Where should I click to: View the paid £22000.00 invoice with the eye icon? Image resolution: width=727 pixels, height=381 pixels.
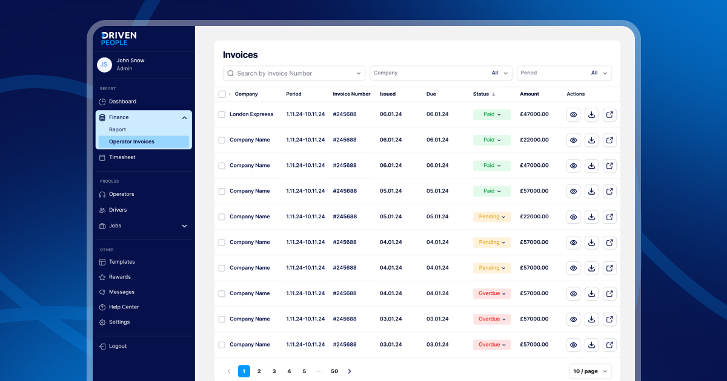pos(573,140)
